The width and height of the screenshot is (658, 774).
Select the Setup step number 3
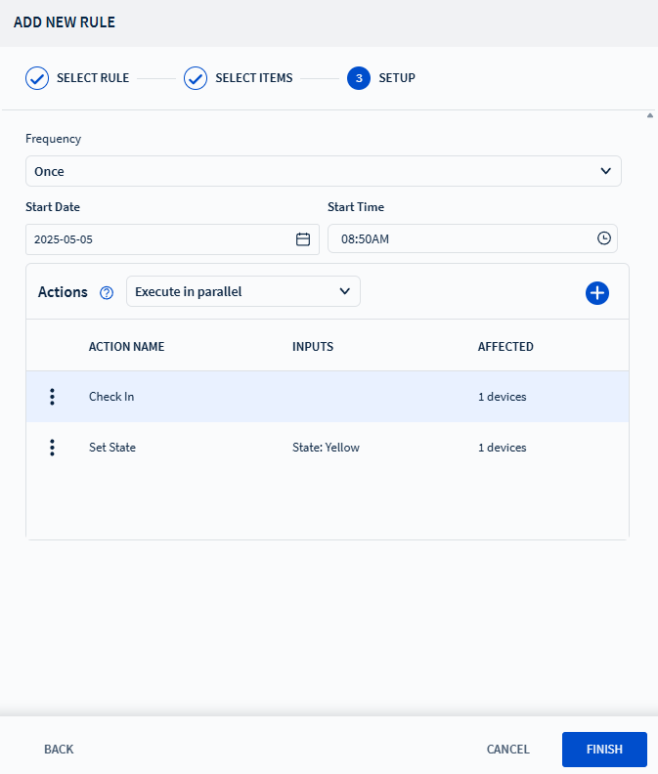click(359, 78)
